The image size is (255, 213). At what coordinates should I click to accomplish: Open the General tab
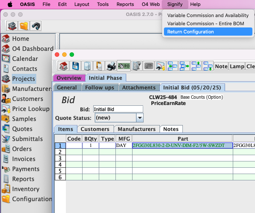tap(67, 88)
